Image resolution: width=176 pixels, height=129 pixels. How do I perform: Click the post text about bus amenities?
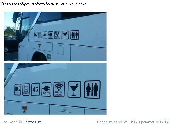[x=45, y=4]
